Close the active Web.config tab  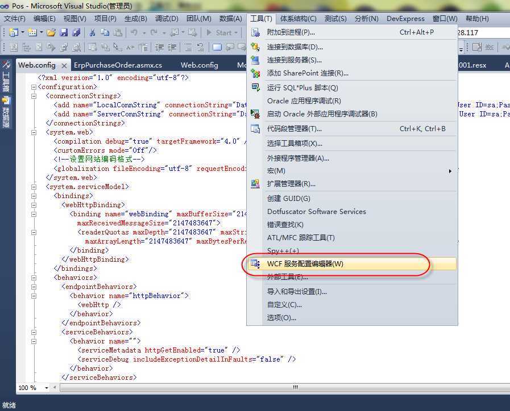point(64,66)
